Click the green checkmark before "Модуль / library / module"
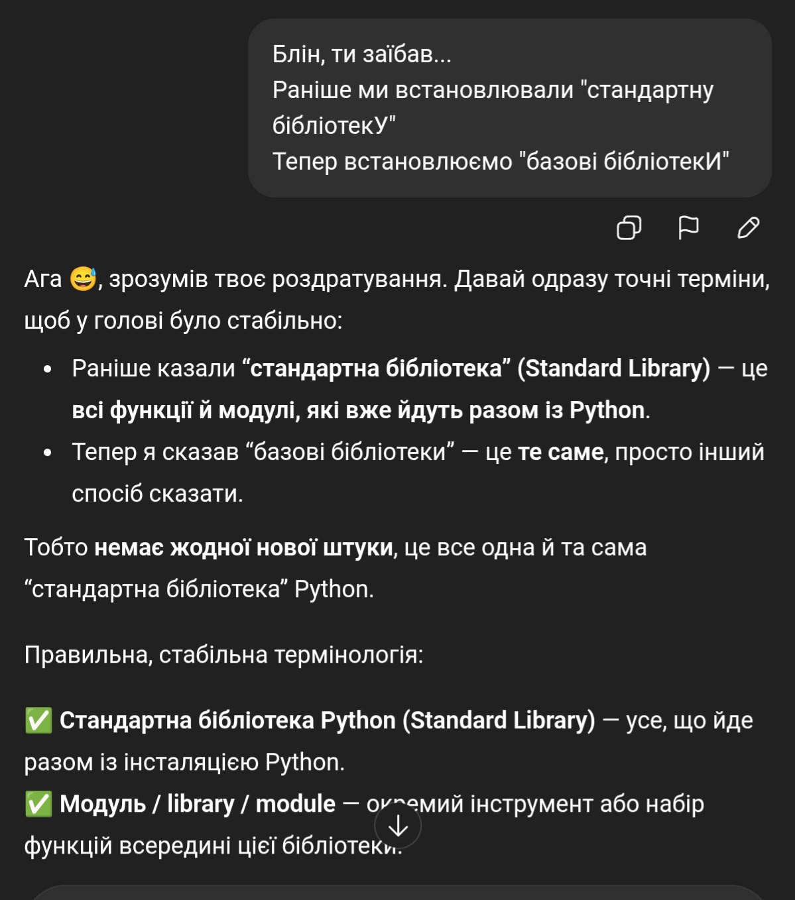The height and width of the screenshot is (900, 795). point(38,805)
